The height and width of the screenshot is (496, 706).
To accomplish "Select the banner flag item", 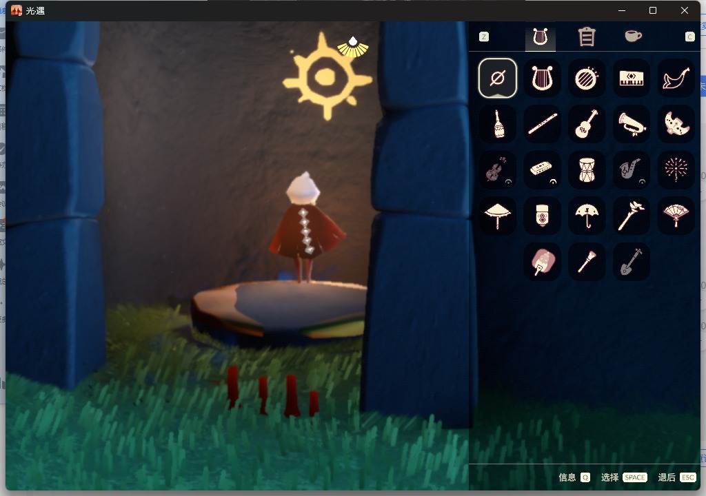I will pyautogui.click(x=542, y=216).
